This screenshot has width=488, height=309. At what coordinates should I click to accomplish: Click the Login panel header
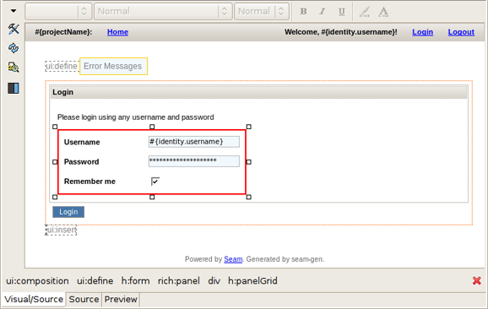click(258, 92)
